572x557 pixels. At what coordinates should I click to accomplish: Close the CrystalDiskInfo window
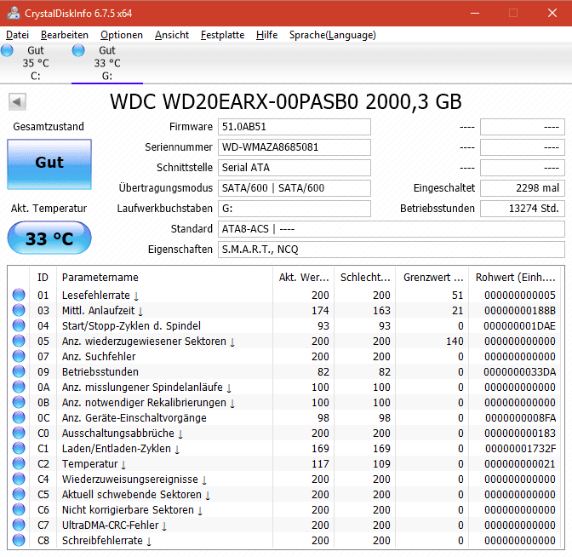[x=552, y=13]
